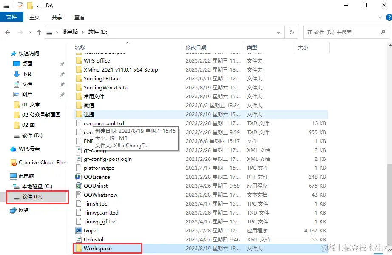Viewport: 392px width, 255px height.
Task: Select the YunJingWorkData folder
Action: 105,88
